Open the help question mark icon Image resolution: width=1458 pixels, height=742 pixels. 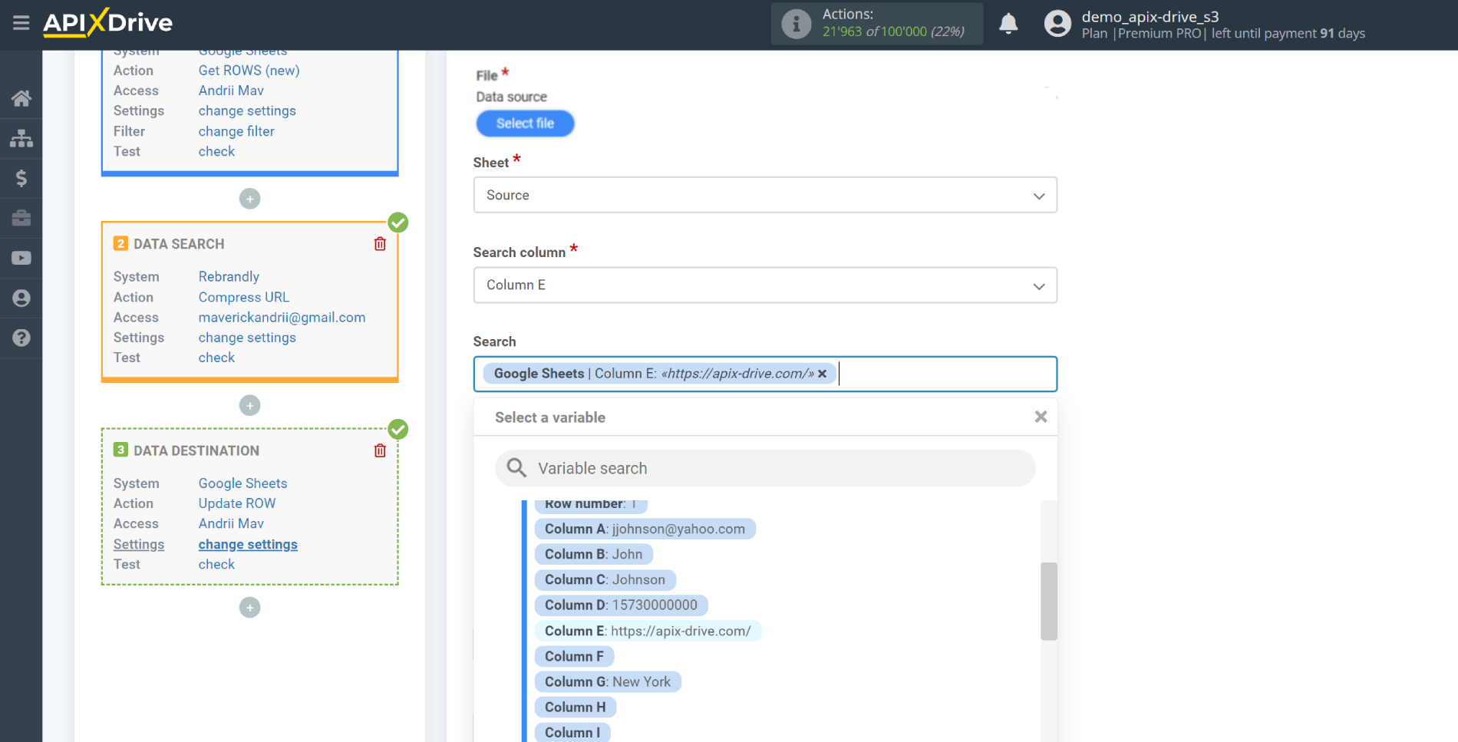(21, 338)
